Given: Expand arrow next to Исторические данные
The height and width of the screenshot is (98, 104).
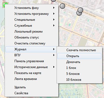Looking at the screenshot, I should click(x=54, y=67).
